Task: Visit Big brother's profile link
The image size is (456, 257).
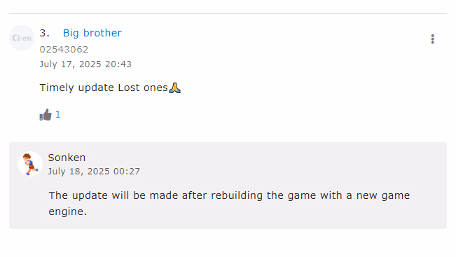Action: pos(92,33)
